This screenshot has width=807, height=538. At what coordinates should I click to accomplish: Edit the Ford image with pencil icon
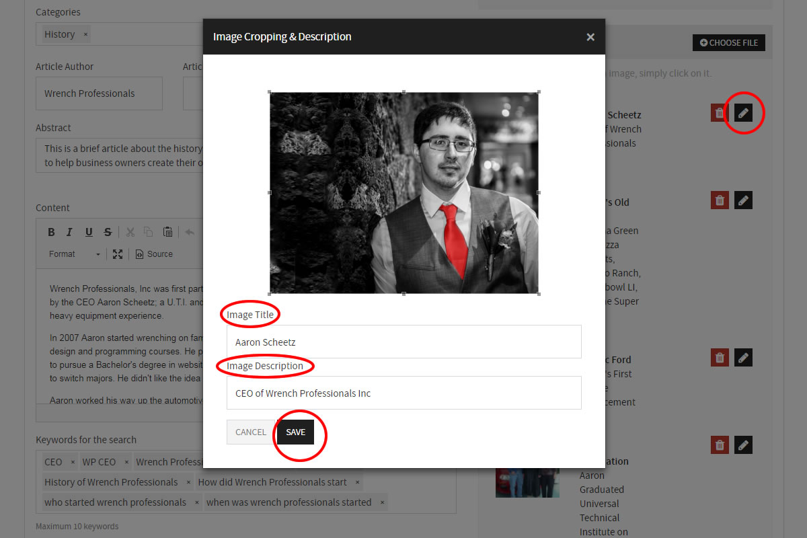click(743, 357)
